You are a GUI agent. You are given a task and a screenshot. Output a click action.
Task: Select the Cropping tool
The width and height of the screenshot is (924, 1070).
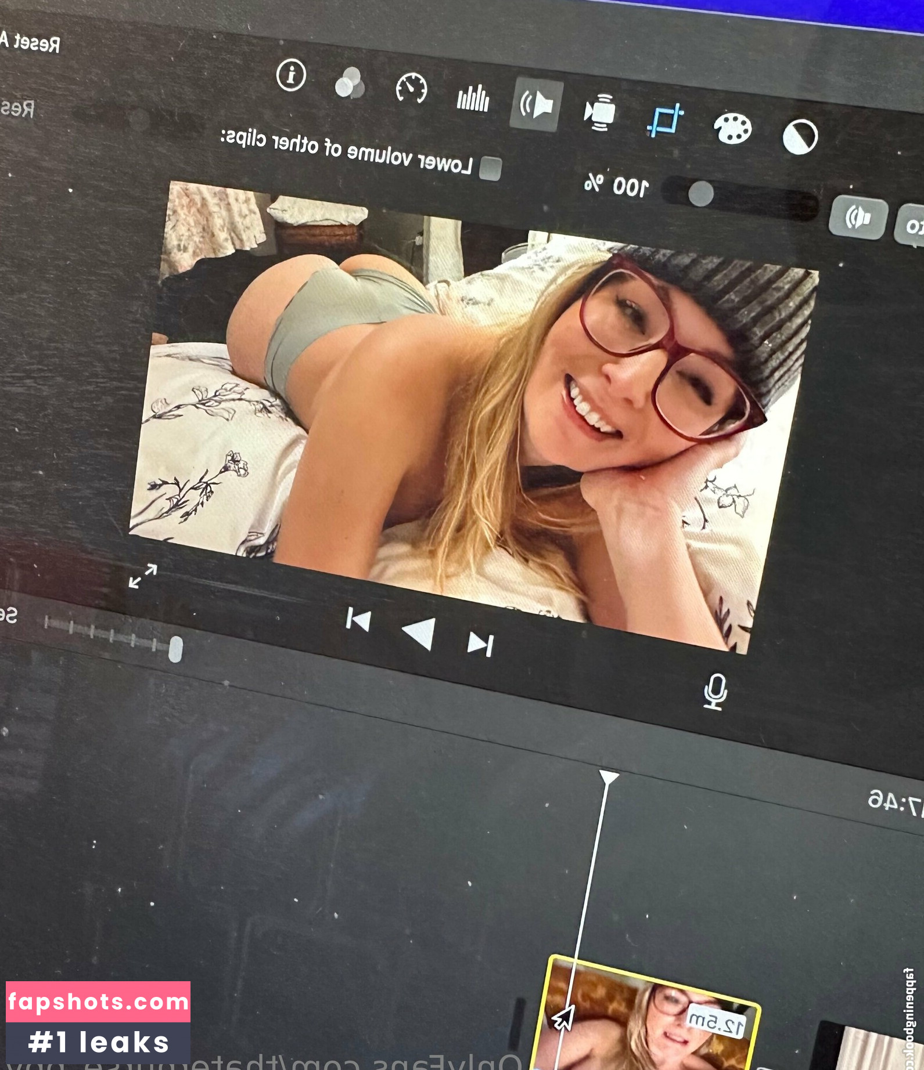(x=665, y=120)
